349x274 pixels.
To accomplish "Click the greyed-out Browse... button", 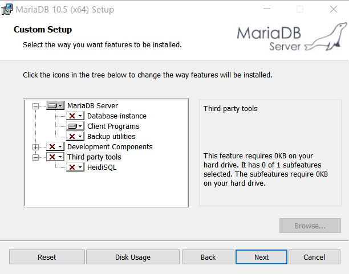I will tap(310, 226).
